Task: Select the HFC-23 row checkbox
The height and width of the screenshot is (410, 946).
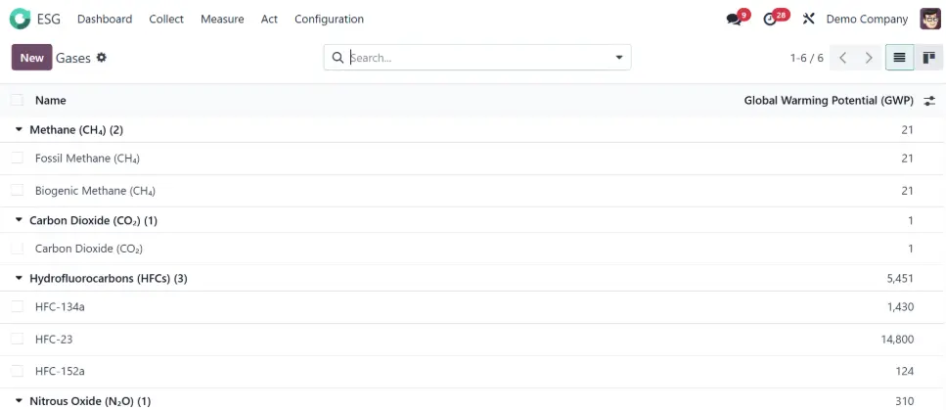Action: click(17, 339)
